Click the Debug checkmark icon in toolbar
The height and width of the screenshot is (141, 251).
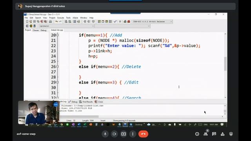115,22
